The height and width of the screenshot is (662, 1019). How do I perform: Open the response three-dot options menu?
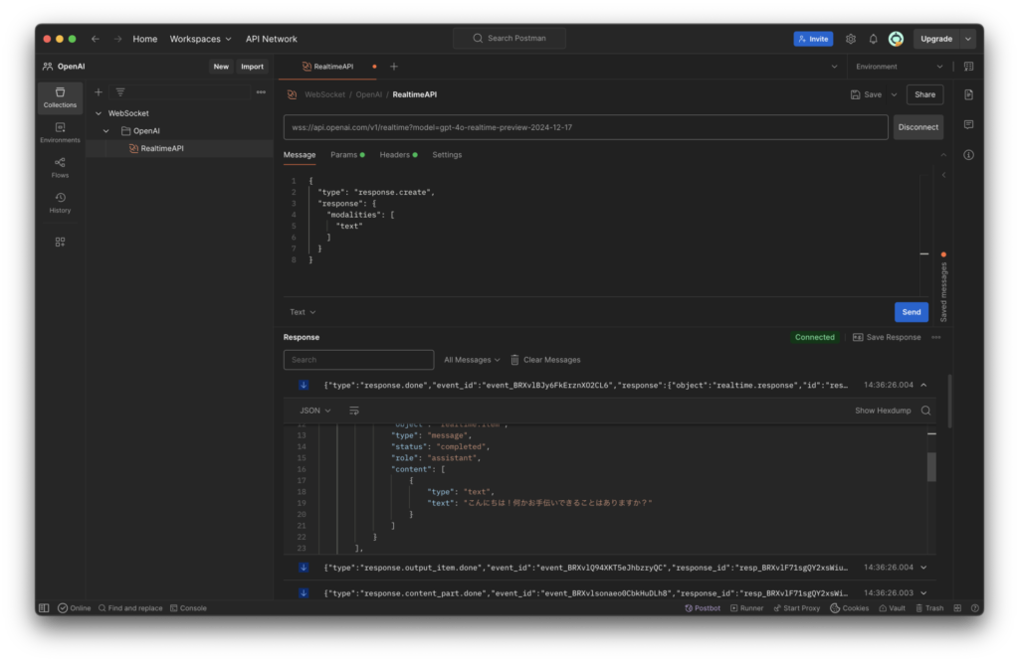click(935, 338)
